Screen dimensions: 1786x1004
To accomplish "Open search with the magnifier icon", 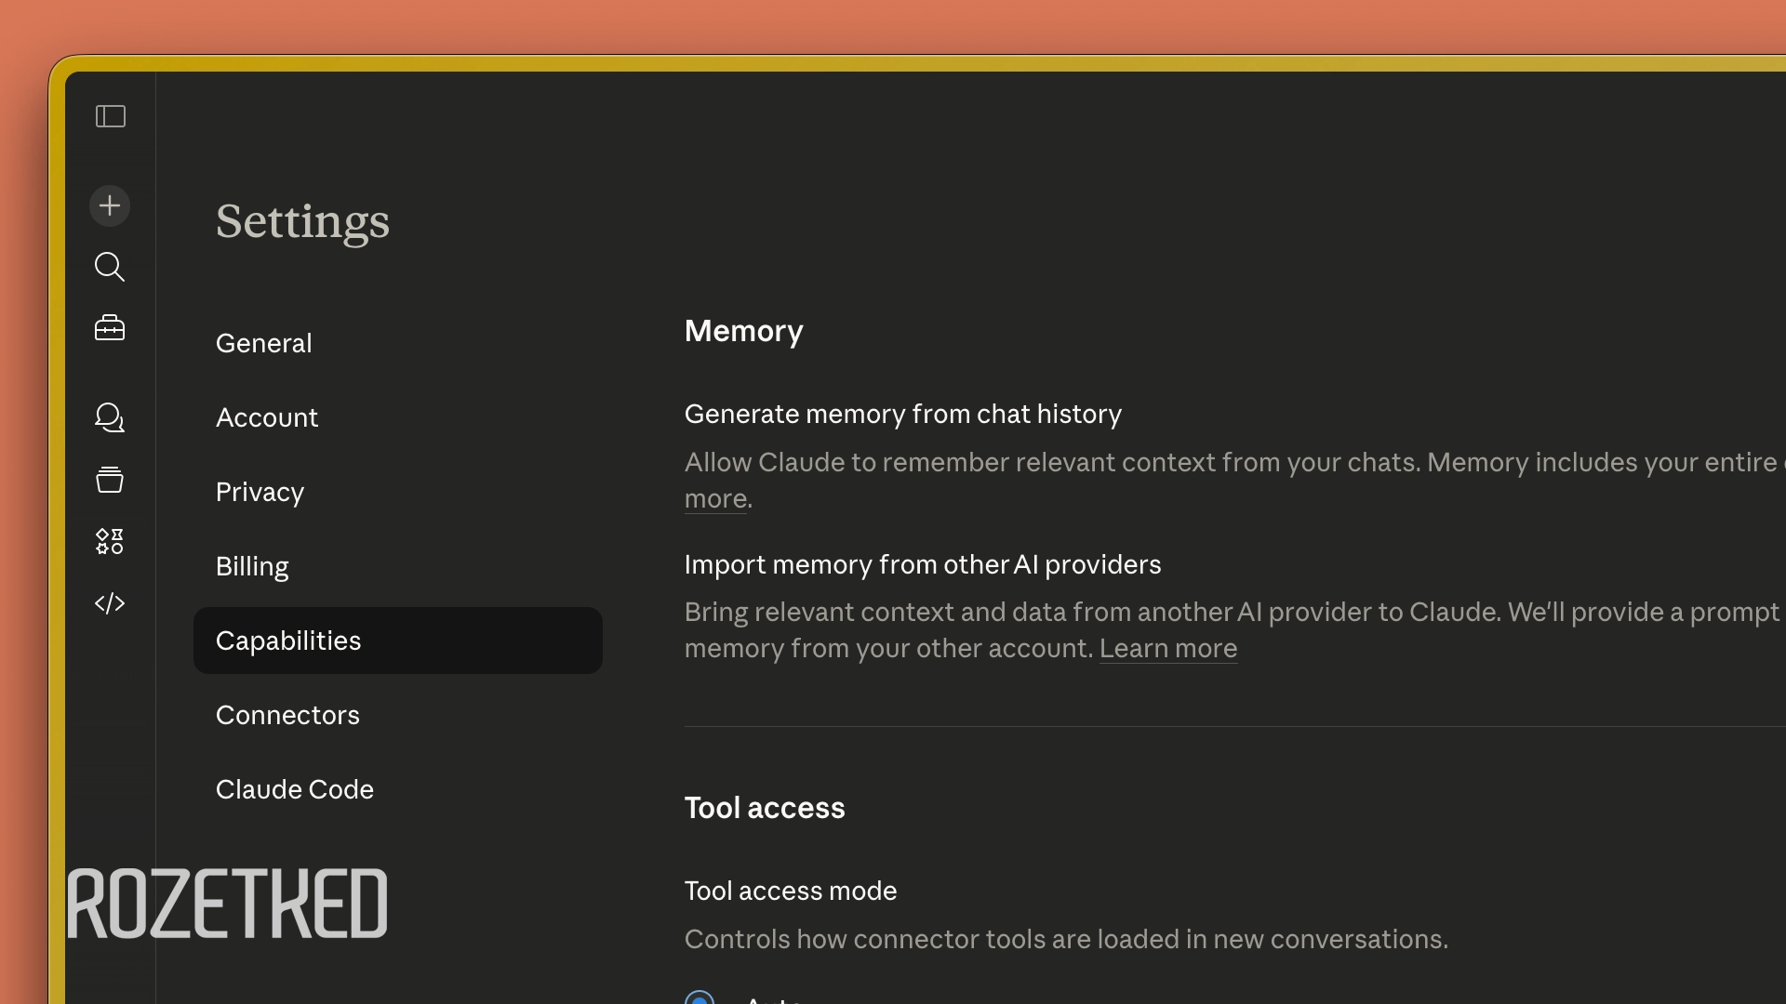I will 110,267.
